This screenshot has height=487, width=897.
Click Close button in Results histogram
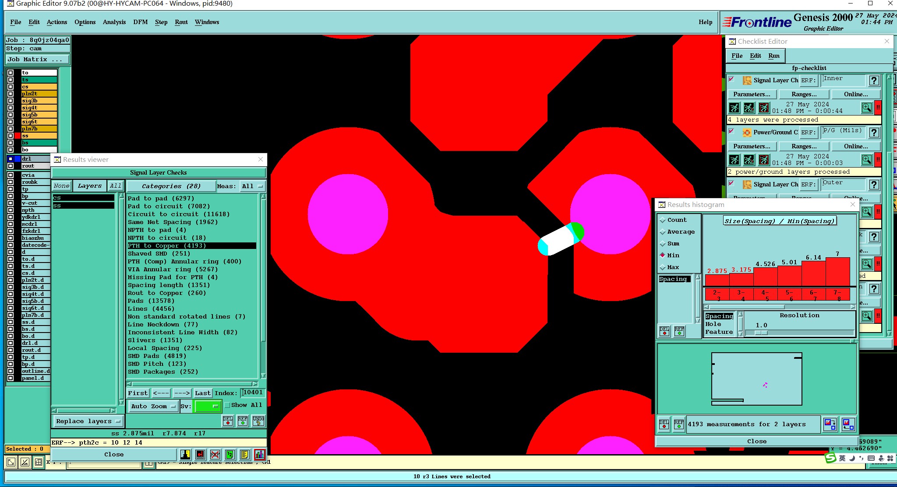click(x=756, y=441)
